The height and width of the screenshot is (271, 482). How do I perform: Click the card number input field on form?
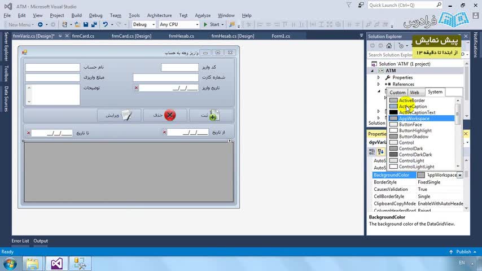pos(166,77)
